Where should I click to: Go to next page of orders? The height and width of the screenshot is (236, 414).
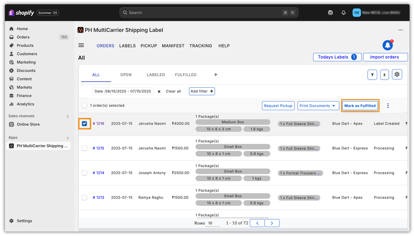pyautogui.click(x=272, y=223)
